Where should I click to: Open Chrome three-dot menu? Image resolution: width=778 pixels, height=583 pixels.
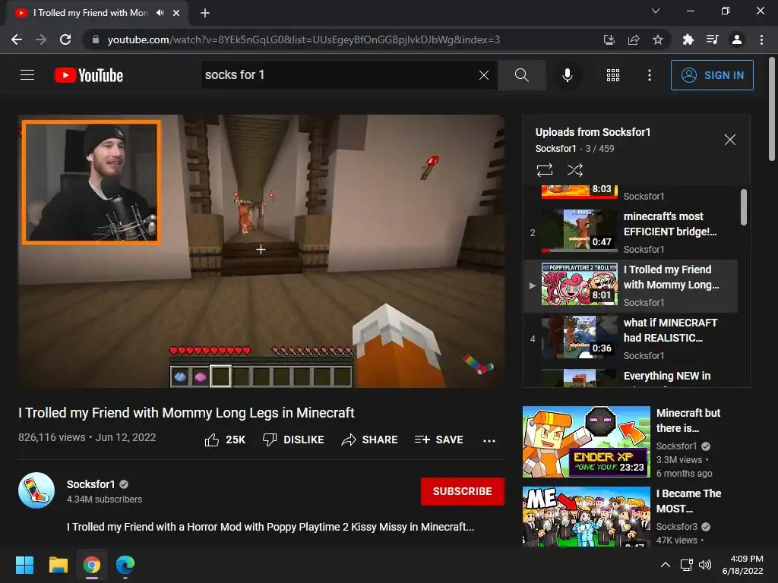tap(761, 39)
